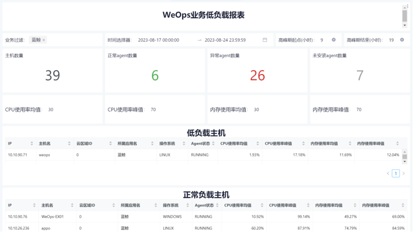Clear the 高峰期起点 value
Screen dimensions: 413x236
[x=334, y=40]
